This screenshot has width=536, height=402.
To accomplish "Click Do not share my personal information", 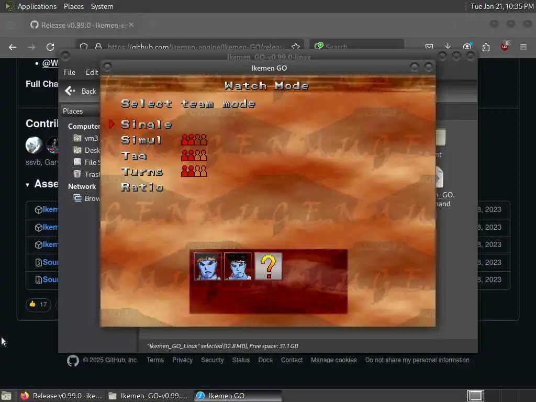I will point(417,360).
